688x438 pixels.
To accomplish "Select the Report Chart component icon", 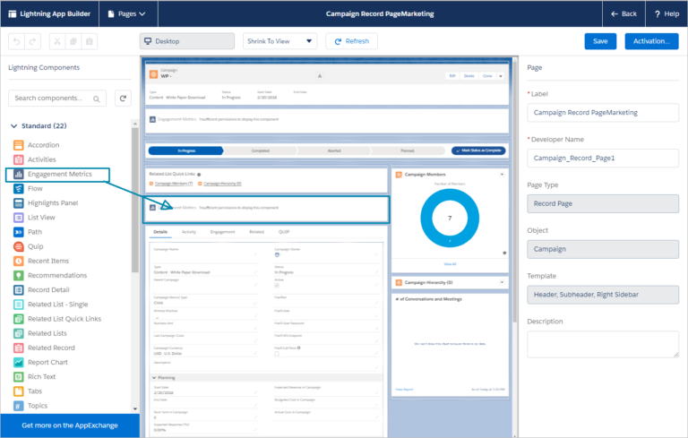I will click(x=19, y=363).
